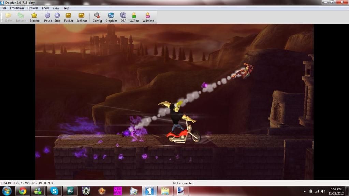This screenshot has height=196, width=349.
Task: Open the round emblem taskbar icon
Action: click(x=86, y=191)
